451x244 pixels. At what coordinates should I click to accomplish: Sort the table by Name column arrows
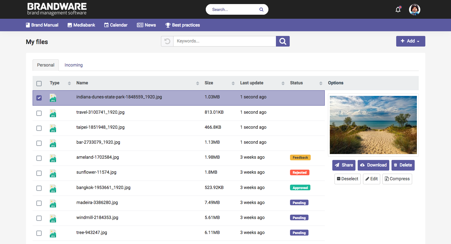coord(198,83)
